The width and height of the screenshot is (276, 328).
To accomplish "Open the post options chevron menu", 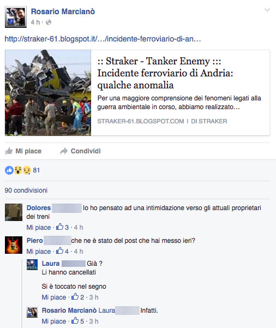I will [x=267, y=10].
